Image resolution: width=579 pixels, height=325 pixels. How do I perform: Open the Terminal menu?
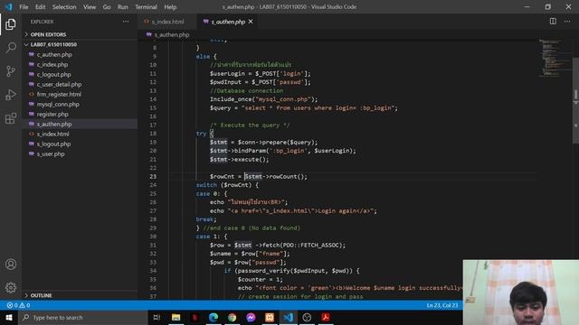coord(146,7)
